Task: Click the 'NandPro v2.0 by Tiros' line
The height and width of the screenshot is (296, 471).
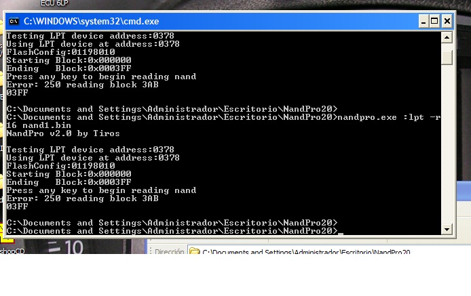Action: pyautogui.click(x=63, y=133)
